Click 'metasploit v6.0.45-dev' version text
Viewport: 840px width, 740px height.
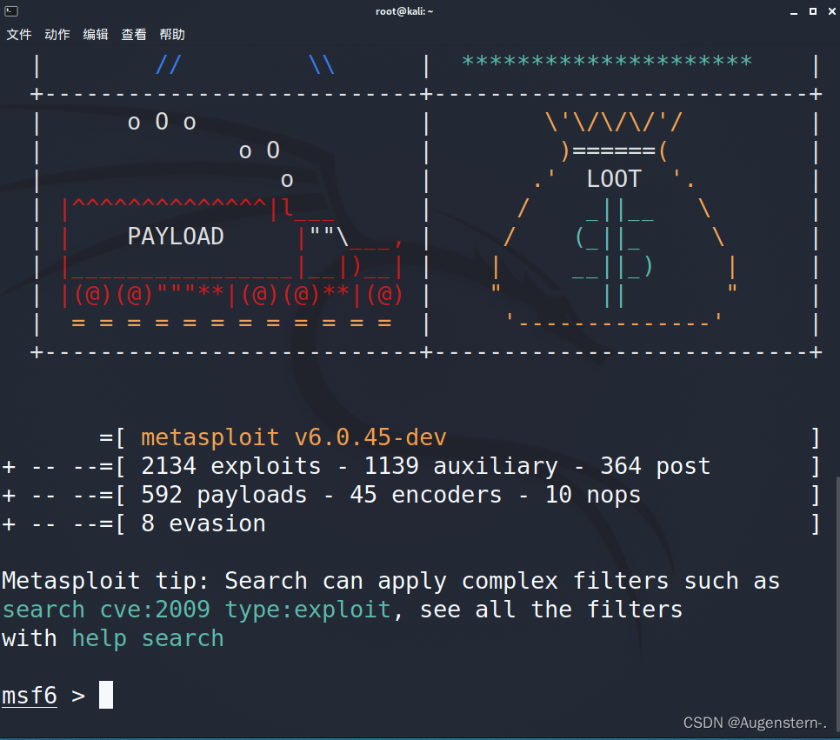pyautogui.click(x=294, y=437)
